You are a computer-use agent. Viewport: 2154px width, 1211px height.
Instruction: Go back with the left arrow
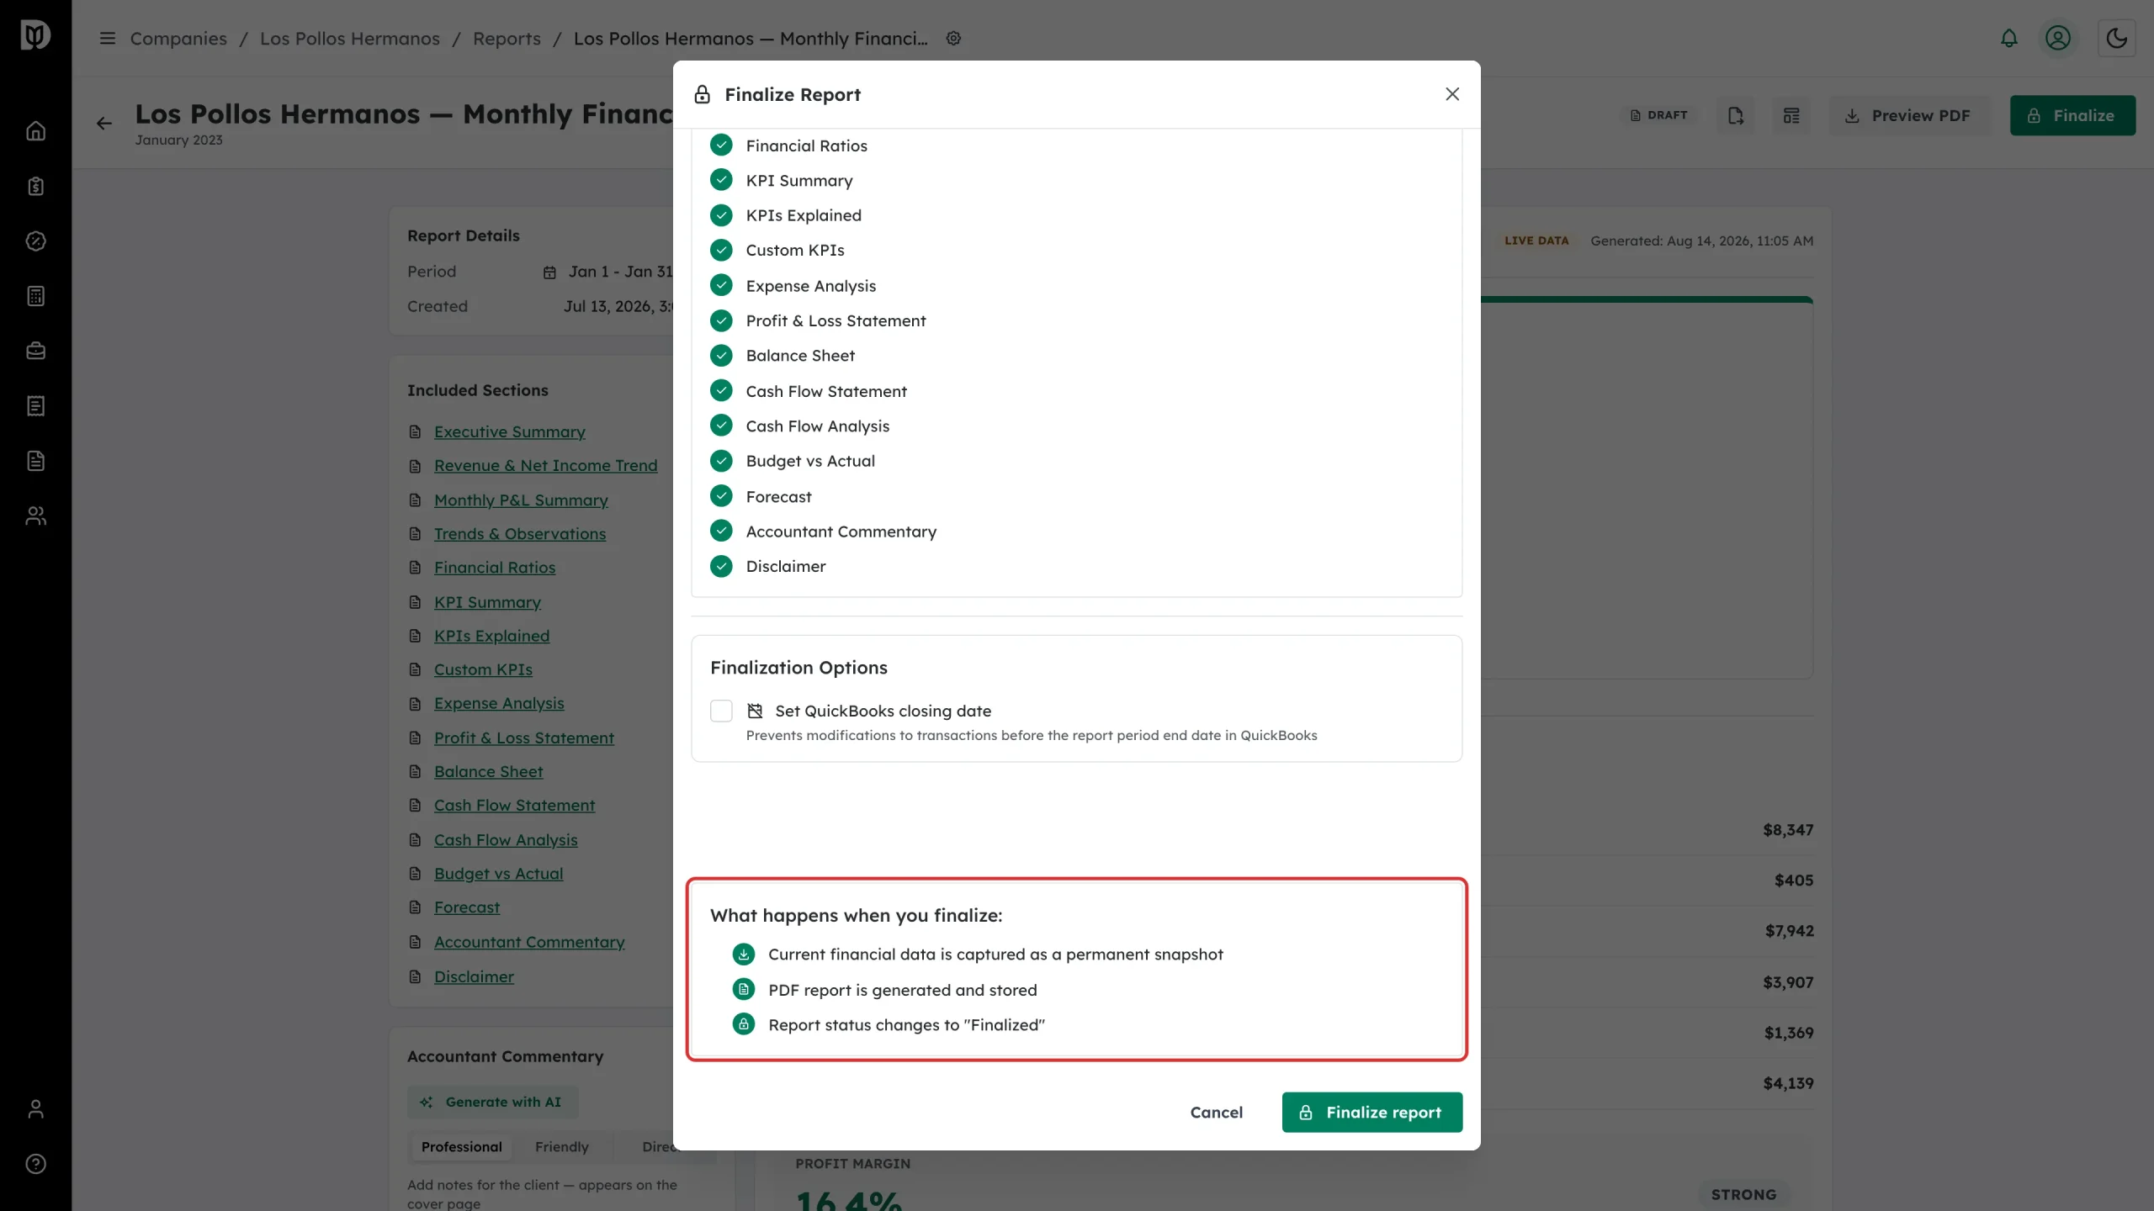tap(103, 124)
